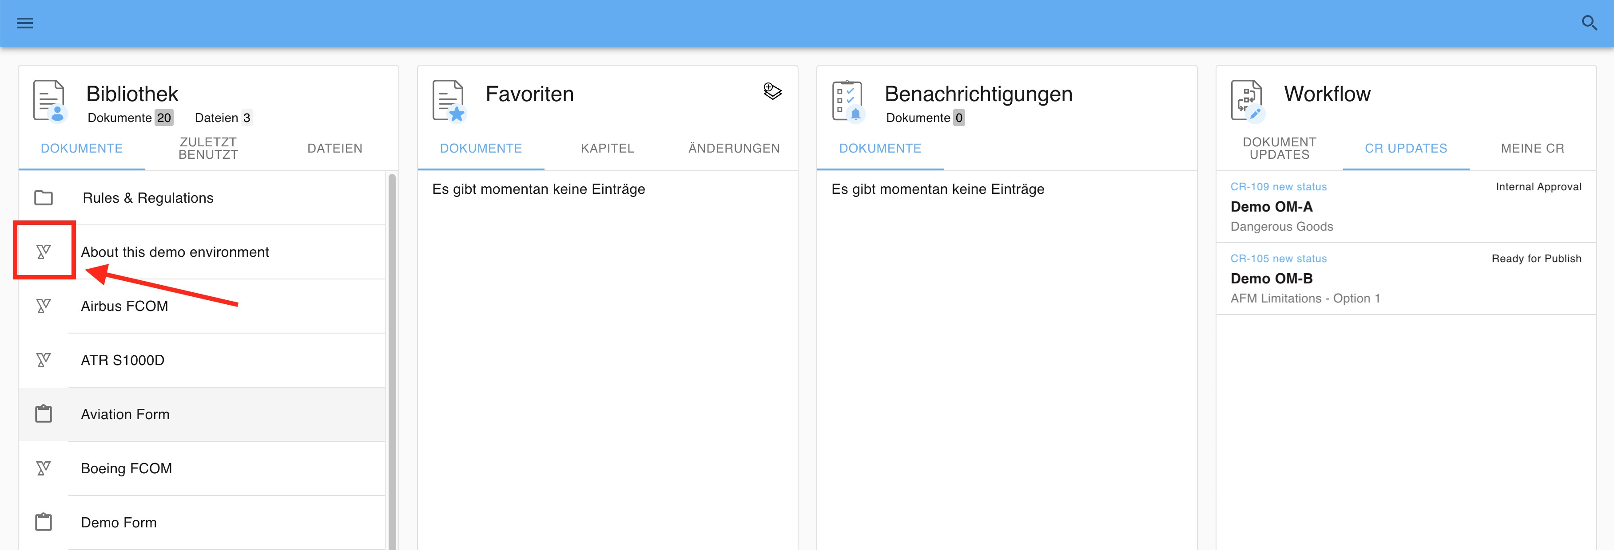Switch to the Zuletzt Benutzt tab
The height and width of the screenshot is (550, 1614).
coord(208,148)
